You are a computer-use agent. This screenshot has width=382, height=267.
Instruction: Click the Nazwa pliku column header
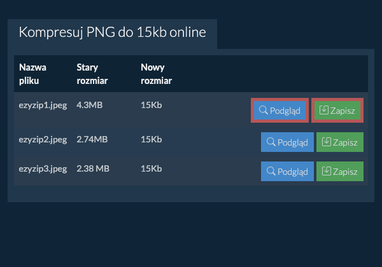(32, 74)
